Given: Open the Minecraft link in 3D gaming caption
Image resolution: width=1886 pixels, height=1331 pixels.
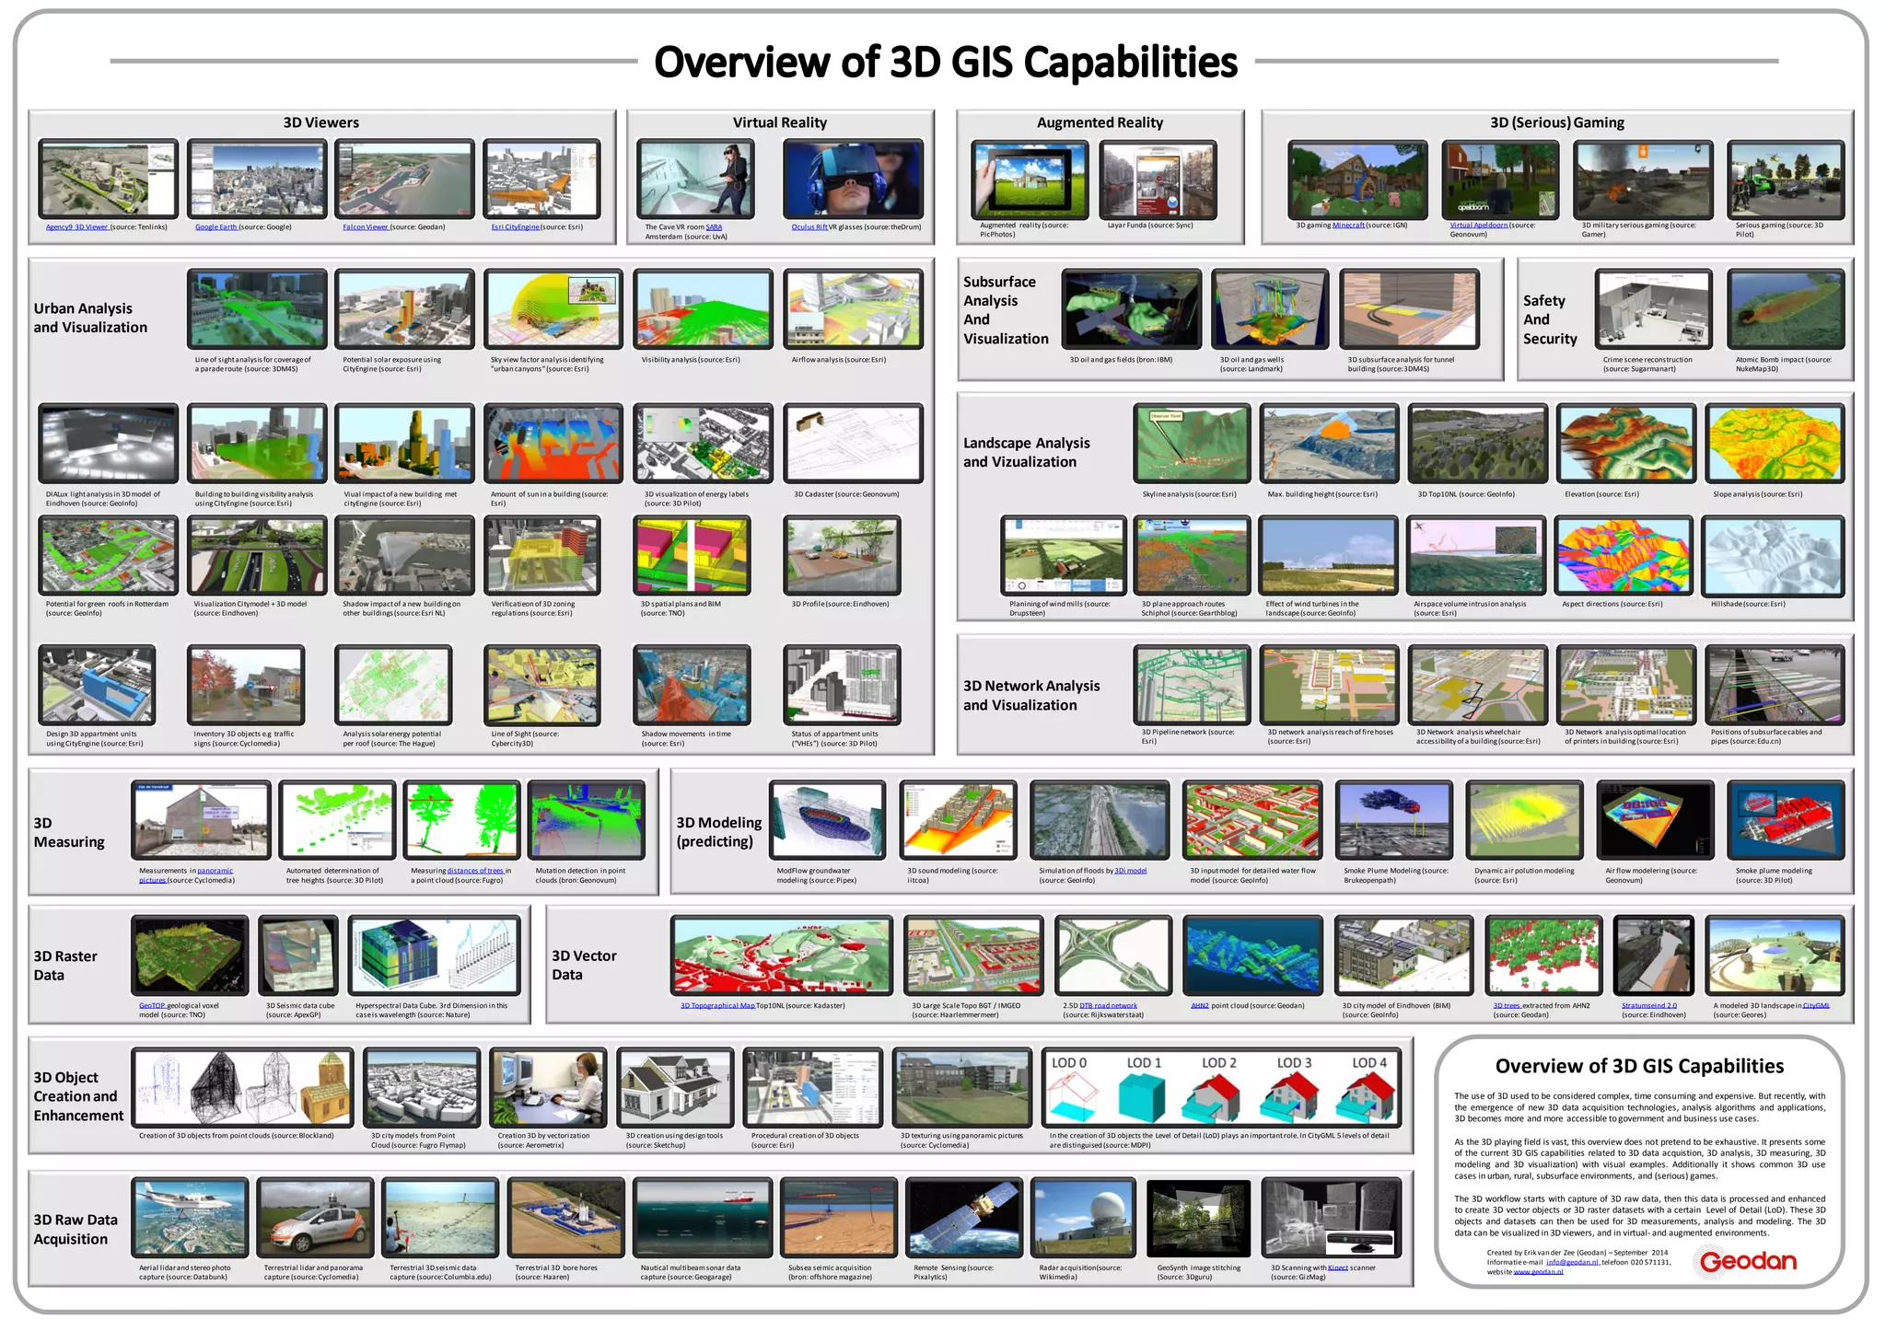Looking at the screenshot, I should pyautogui.click(x=1348, y=226).
